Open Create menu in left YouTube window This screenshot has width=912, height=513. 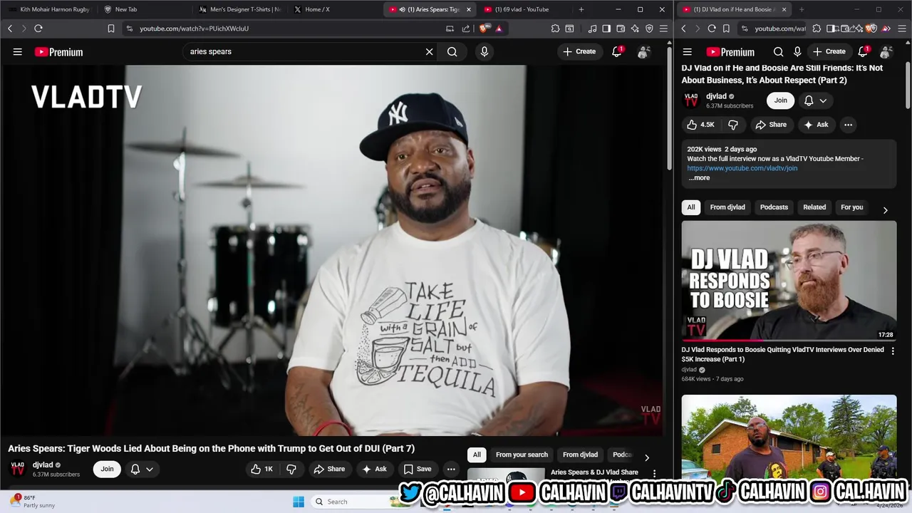[x=579, y=51]
